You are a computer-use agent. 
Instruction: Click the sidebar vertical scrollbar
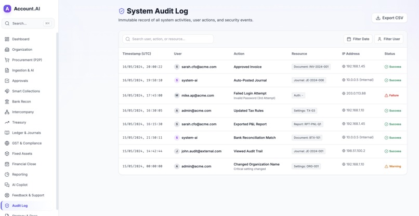(57, 121)
